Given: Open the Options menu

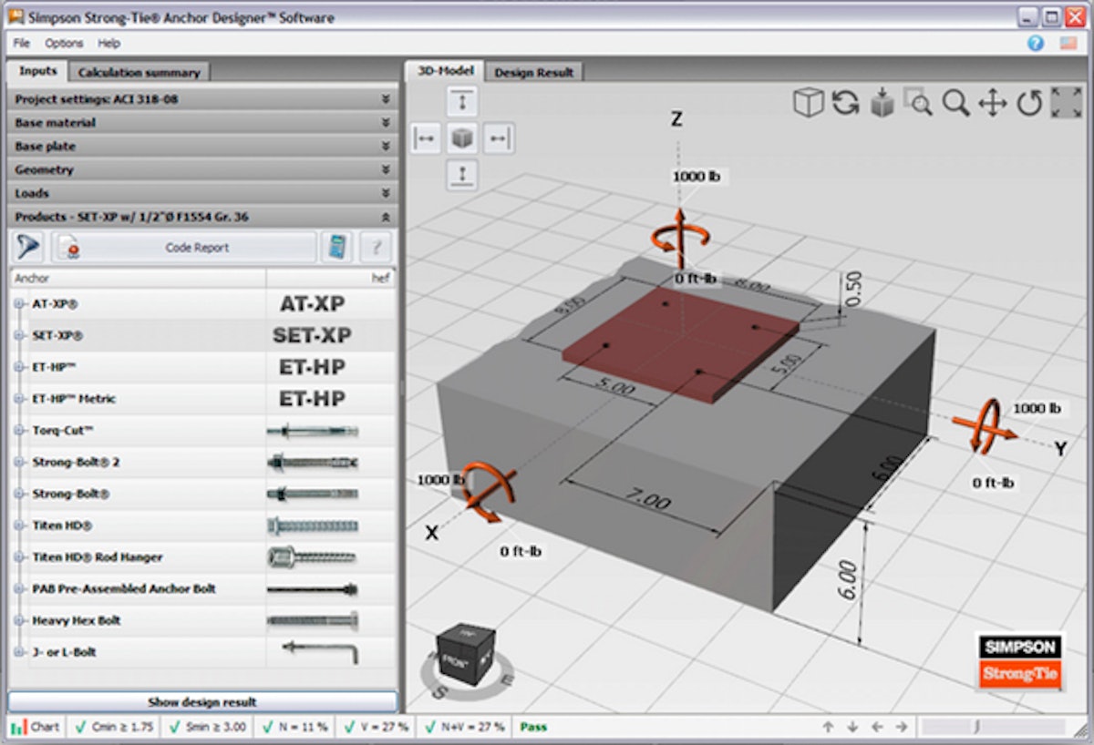Looking at the screenshot, I should coord(65,43).
